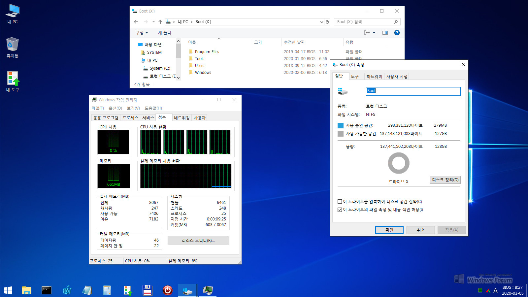Expand the address bar history dropdown
Screen dimensions: 528x297
tap(322, 22)
